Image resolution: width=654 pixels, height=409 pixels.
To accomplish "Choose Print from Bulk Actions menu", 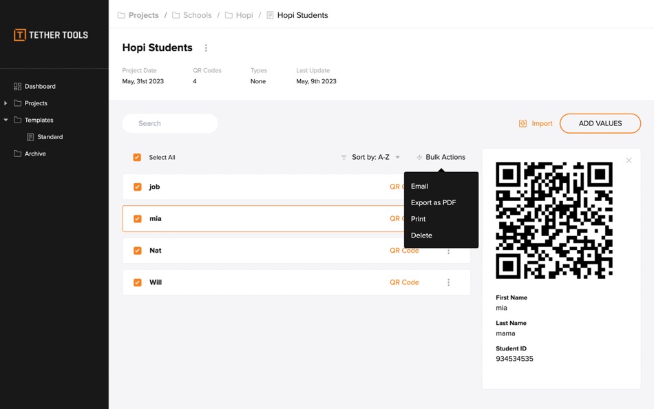I will click(x=419, y=219).
